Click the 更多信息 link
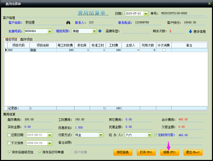The image size is (213, 161). point(200,32)
